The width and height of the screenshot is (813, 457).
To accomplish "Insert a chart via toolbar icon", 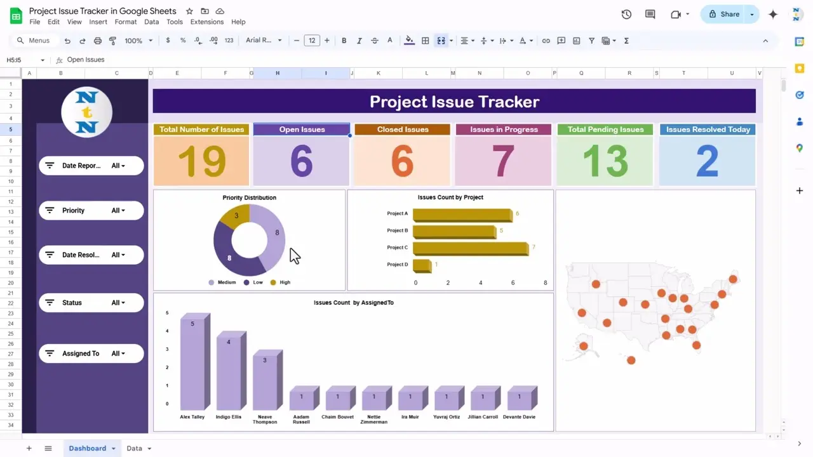I will pyautogui.click(x=577, y=41).
